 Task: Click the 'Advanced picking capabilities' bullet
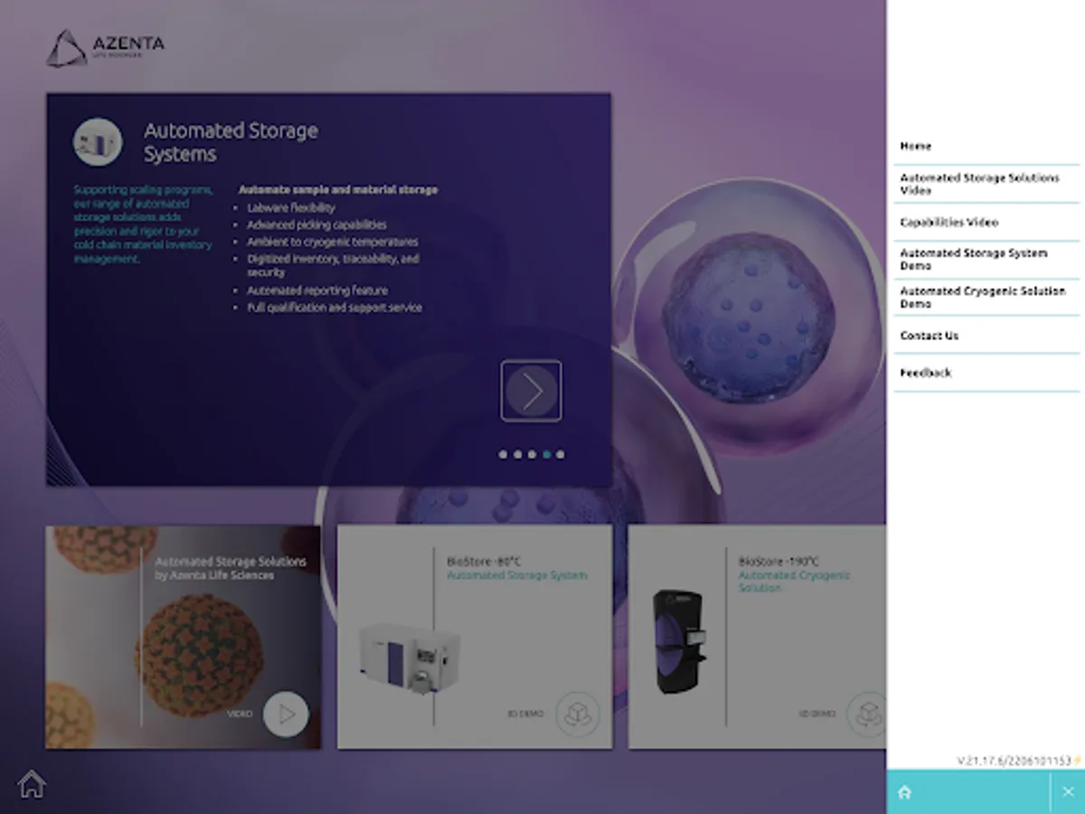pos(316,225)
